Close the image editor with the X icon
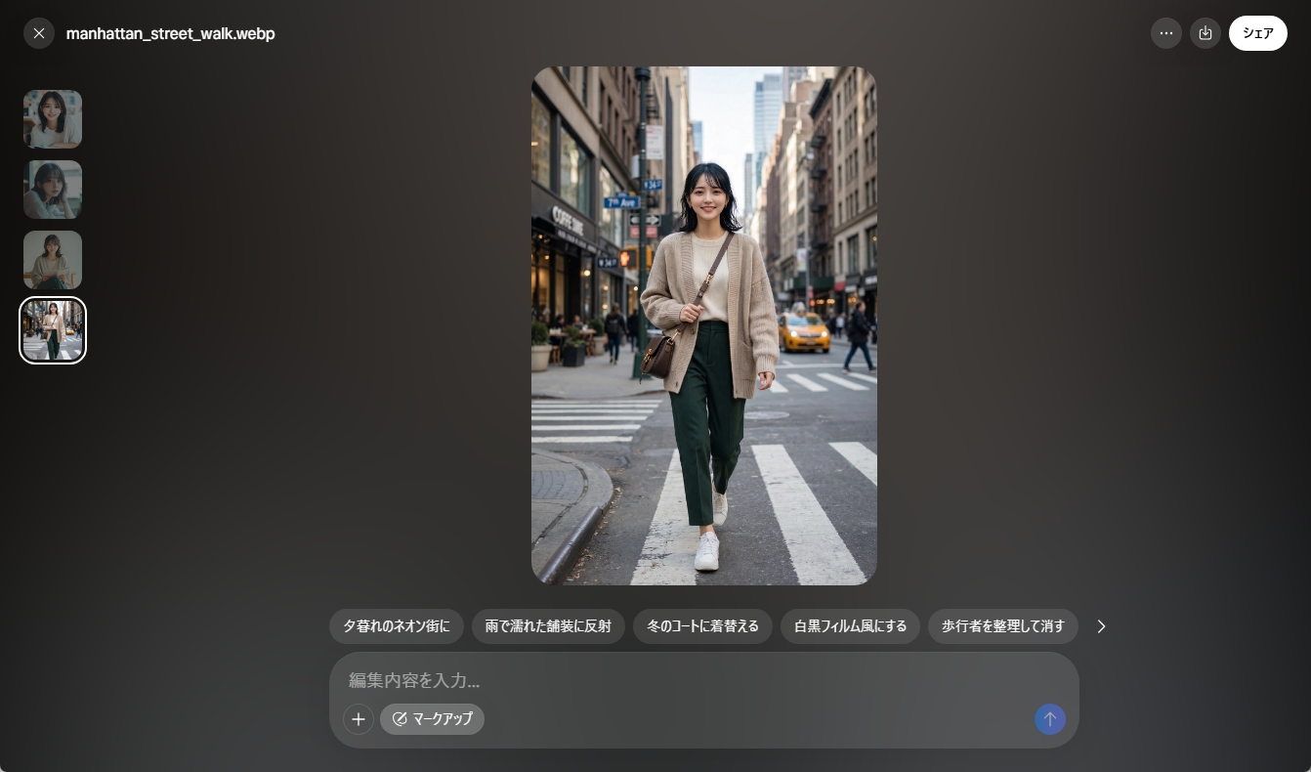Image resolution: width=1311 pixels, height=772 pixels. (x=39, y=33)
